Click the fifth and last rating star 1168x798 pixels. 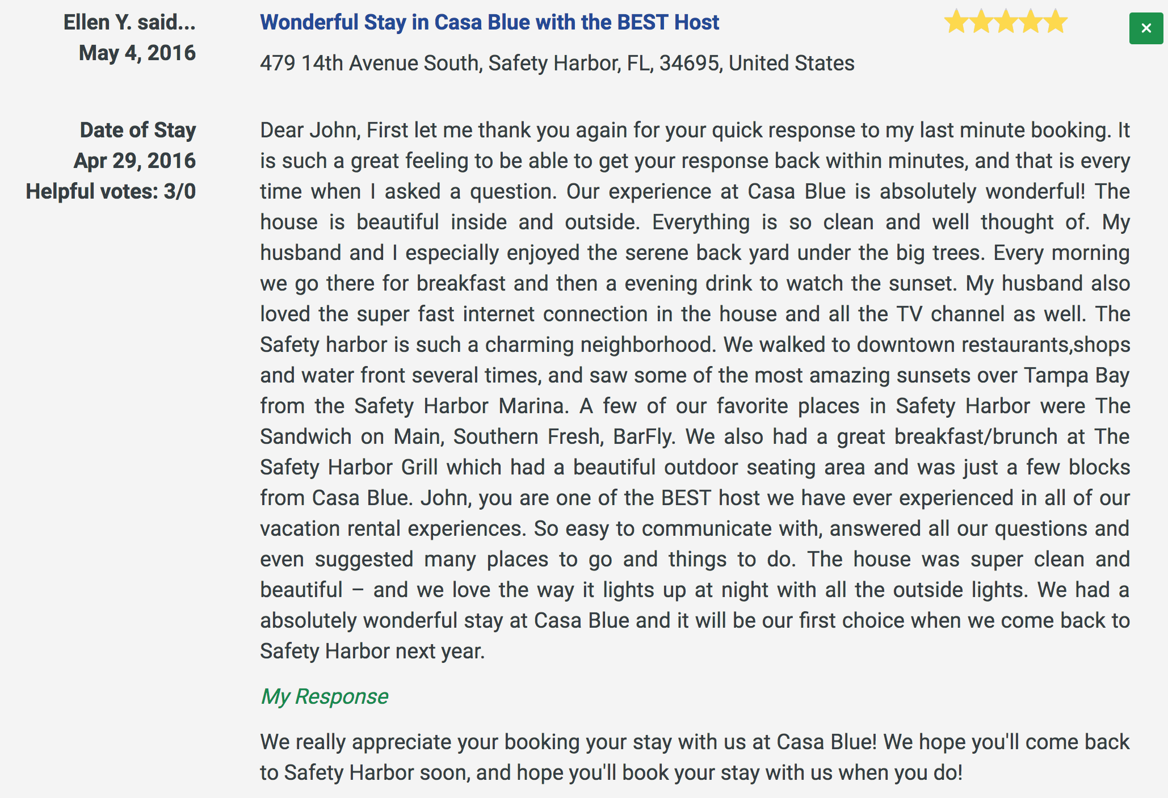click(1056, 22)
